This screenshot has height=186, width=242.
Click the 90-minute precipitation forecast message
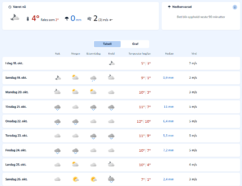pos(201,17)
